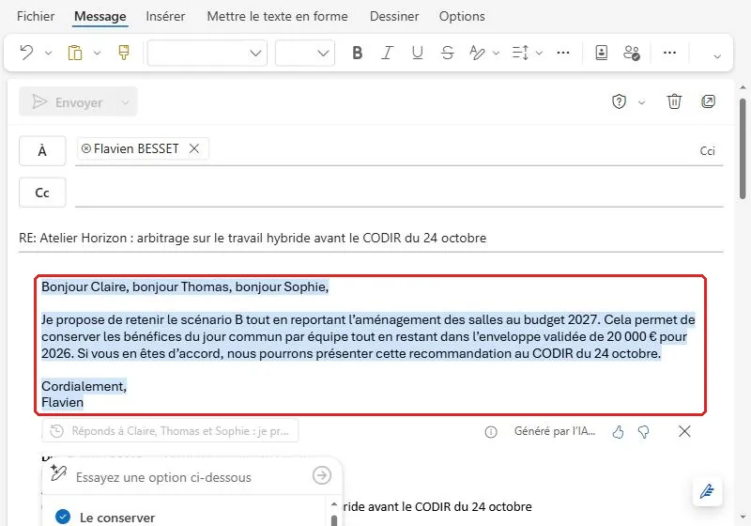
Task: Expand the line spacing dropdown arrow
Action: [x=539, y=53]
